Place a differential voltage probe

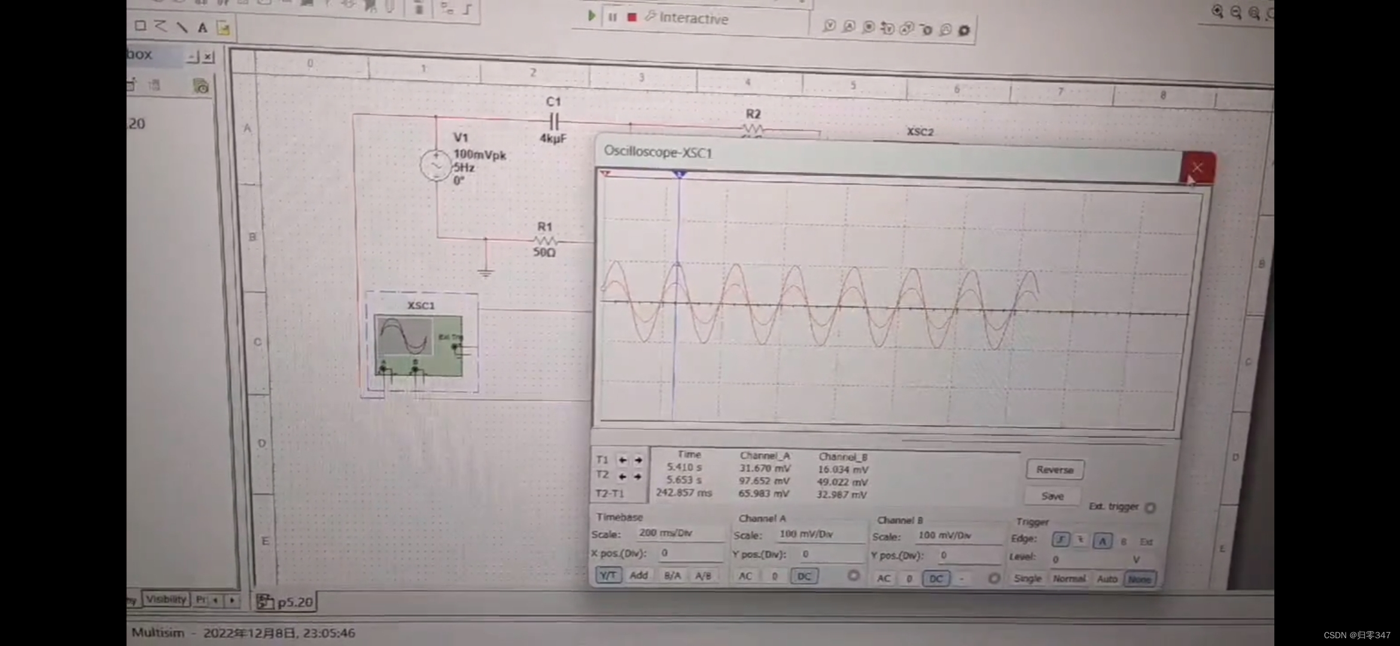click(x=888, y=28)
